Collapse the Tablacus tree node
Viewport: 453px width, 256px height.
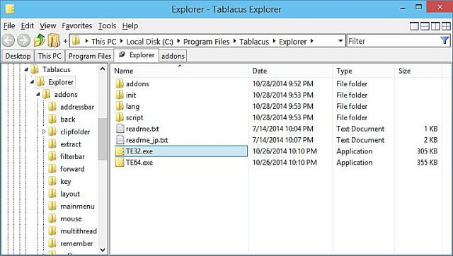click(26, 69)
